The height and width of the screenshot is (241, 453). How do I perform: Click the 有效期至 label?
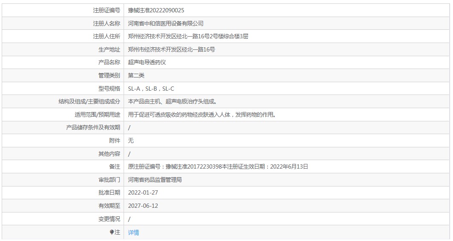pos(109,206)
